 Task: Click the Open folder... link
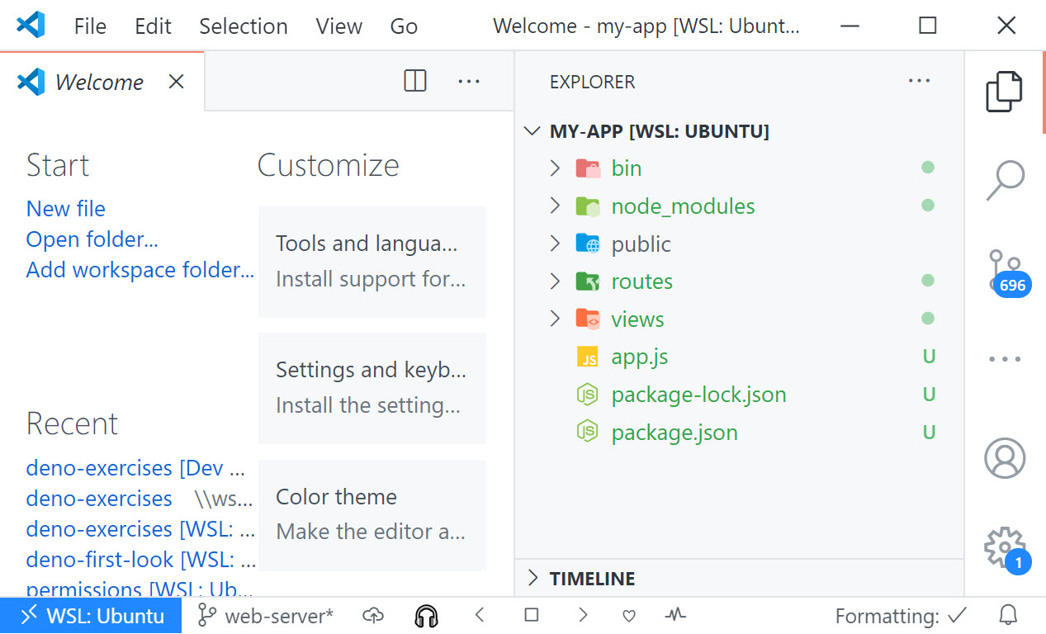92,239
